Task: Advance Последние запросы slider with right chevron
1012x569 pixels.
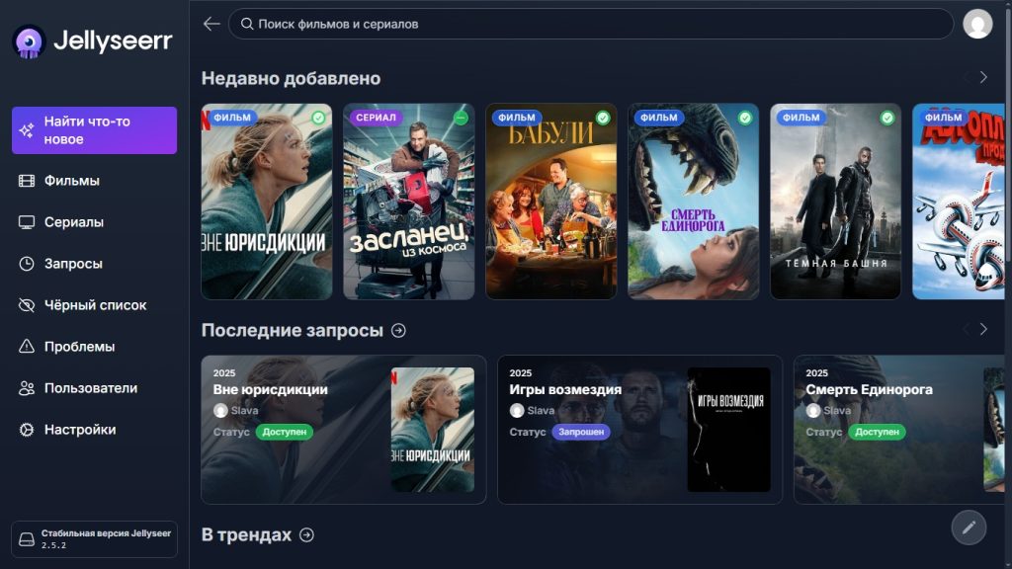Action: click(x=983, y=329)
